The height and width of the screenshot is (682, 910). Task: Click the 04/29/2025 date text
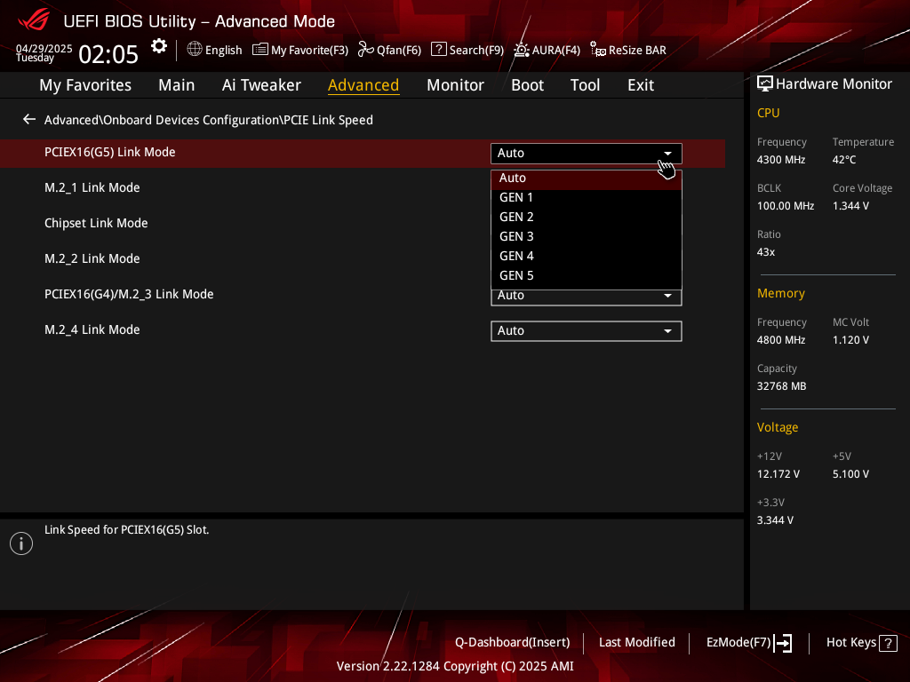pyautogui.click(x=44, y=48)
